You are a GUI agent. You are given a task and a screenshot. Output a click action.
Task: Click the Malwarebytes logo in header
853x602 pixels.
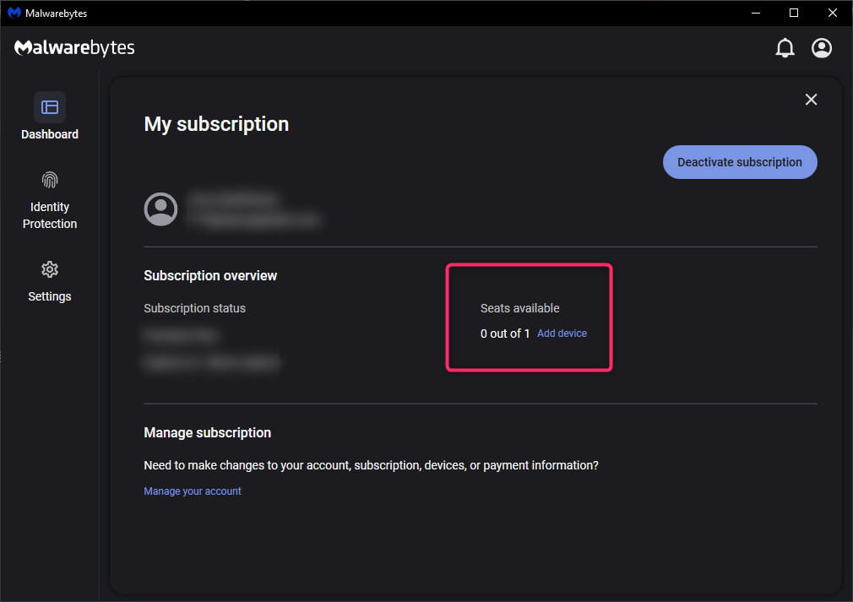click(x=74, y=48)
